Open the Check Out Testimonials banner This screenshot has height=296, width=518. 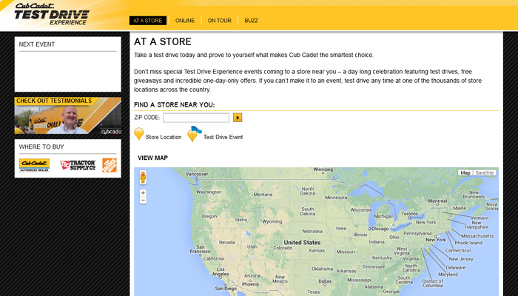click(x=68, y=115)
